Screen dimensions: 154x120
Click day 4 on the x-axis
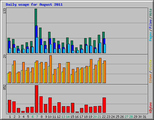tap(23, 117)
